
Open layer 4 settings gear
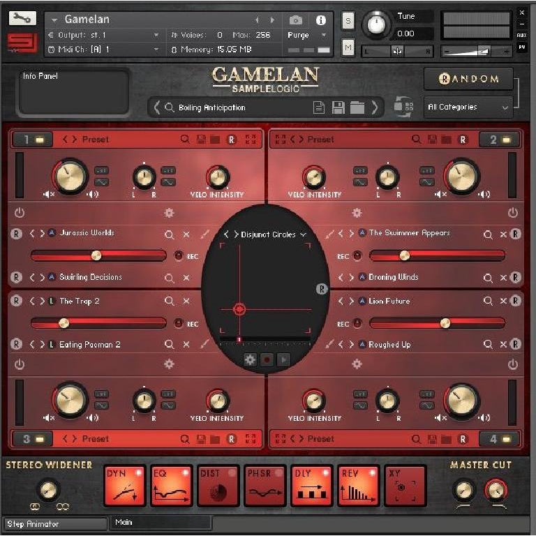[x=357, y=364]
